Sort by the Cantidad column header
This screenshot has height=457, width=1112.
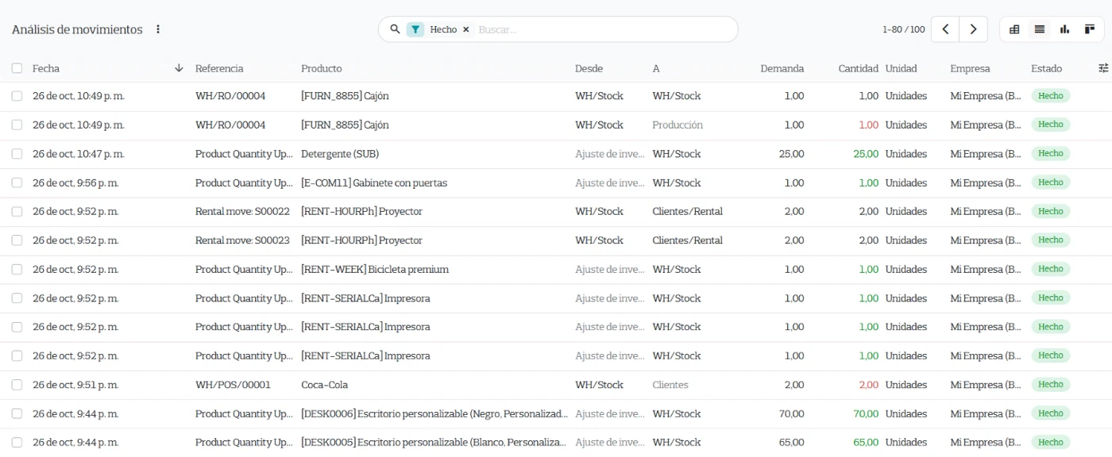pos(858,68)
